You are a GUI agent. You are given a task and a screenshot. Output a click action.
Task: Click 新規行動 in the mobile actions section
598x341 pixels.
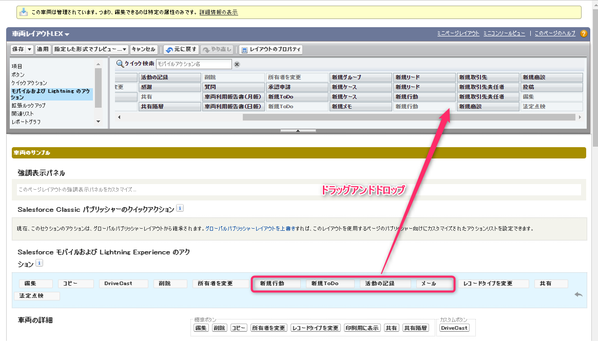click(278, 284)
